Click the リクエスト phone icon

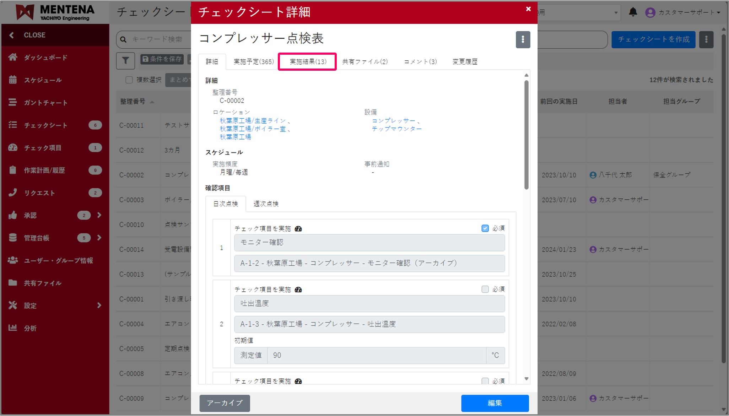[x=13, y=193]
